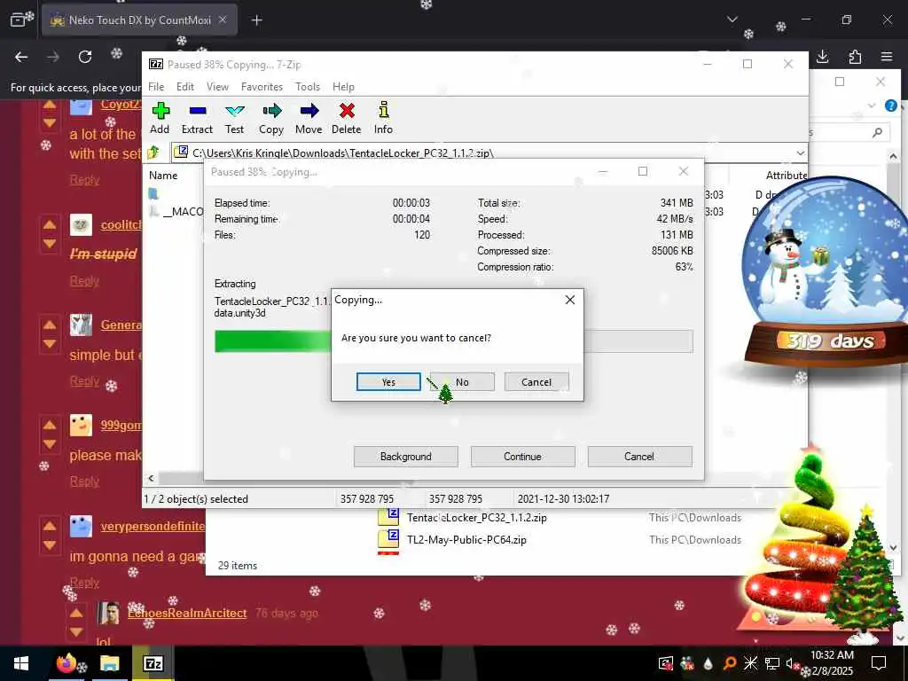Click the 7-Zip taskbar icon
This screenshot has height=681, width=908.
click(x=153, y=663)
